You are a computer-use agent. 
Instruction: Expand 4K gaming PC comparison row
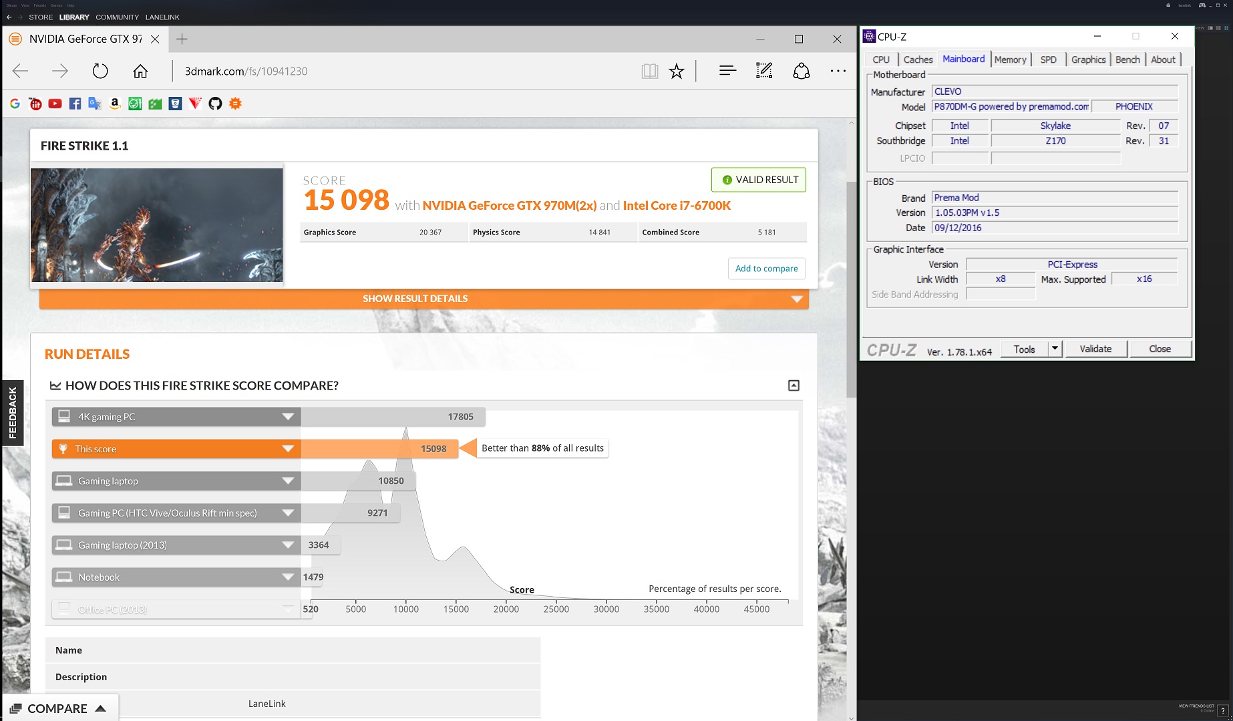pos(288,416)
